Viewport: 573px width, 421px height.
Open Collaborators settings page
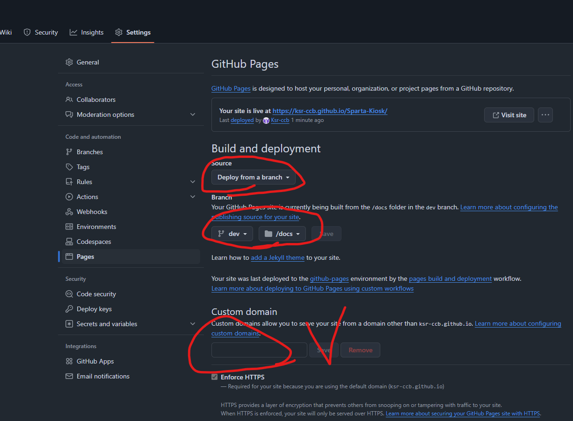[131, 100]
